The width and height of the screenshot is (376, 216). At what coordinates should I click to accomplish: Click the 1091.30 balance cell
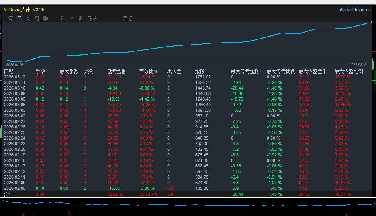point(203,111)
